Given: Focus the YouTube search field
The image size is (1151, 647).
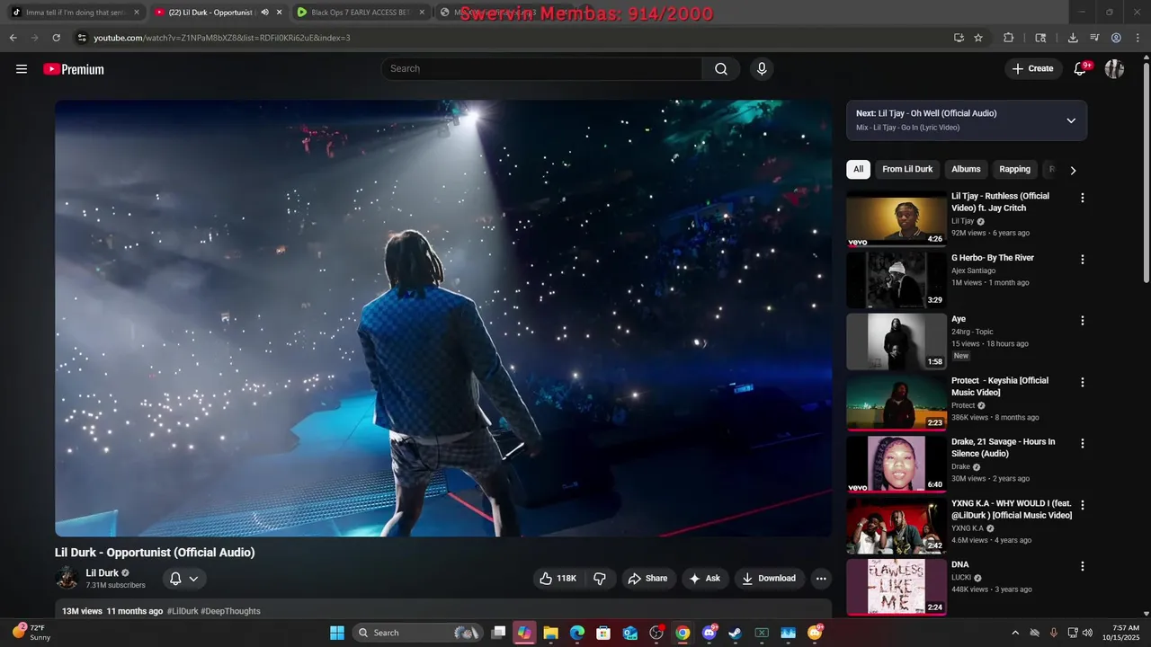Looking at the screenshot, I should click(x=541, y=69).
